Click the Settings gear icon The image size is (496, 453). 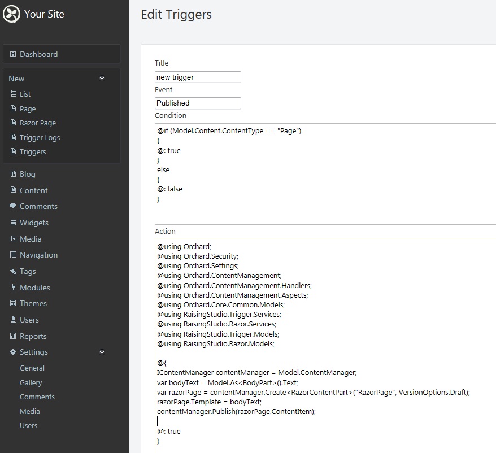(x=13, y=352)
